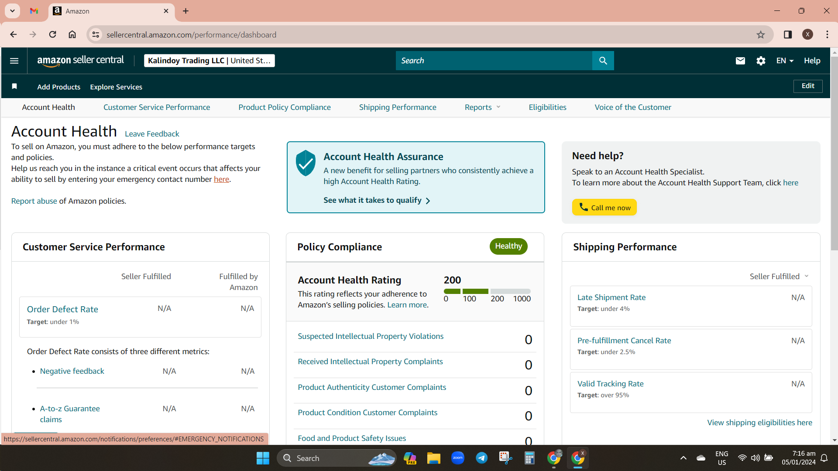Open the Late Shipment Rate link

coord(611,297)
